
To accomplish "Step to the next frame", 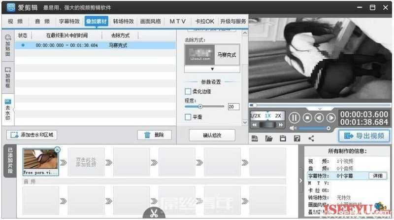I will click(x=331, y=117).
